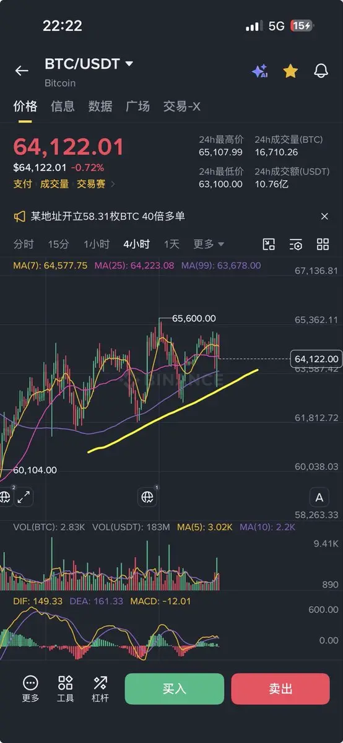Tap the Bitcoin subtitle under the pair name

60,83
